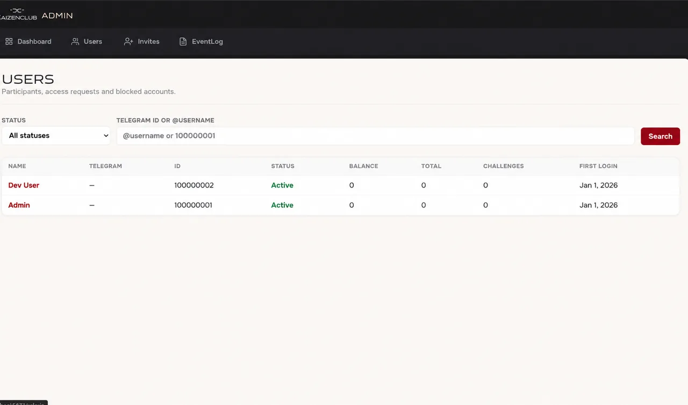The height and width of the screenshot is (405, 688).
Task: Click the ID column header
Action: point(177,166)
